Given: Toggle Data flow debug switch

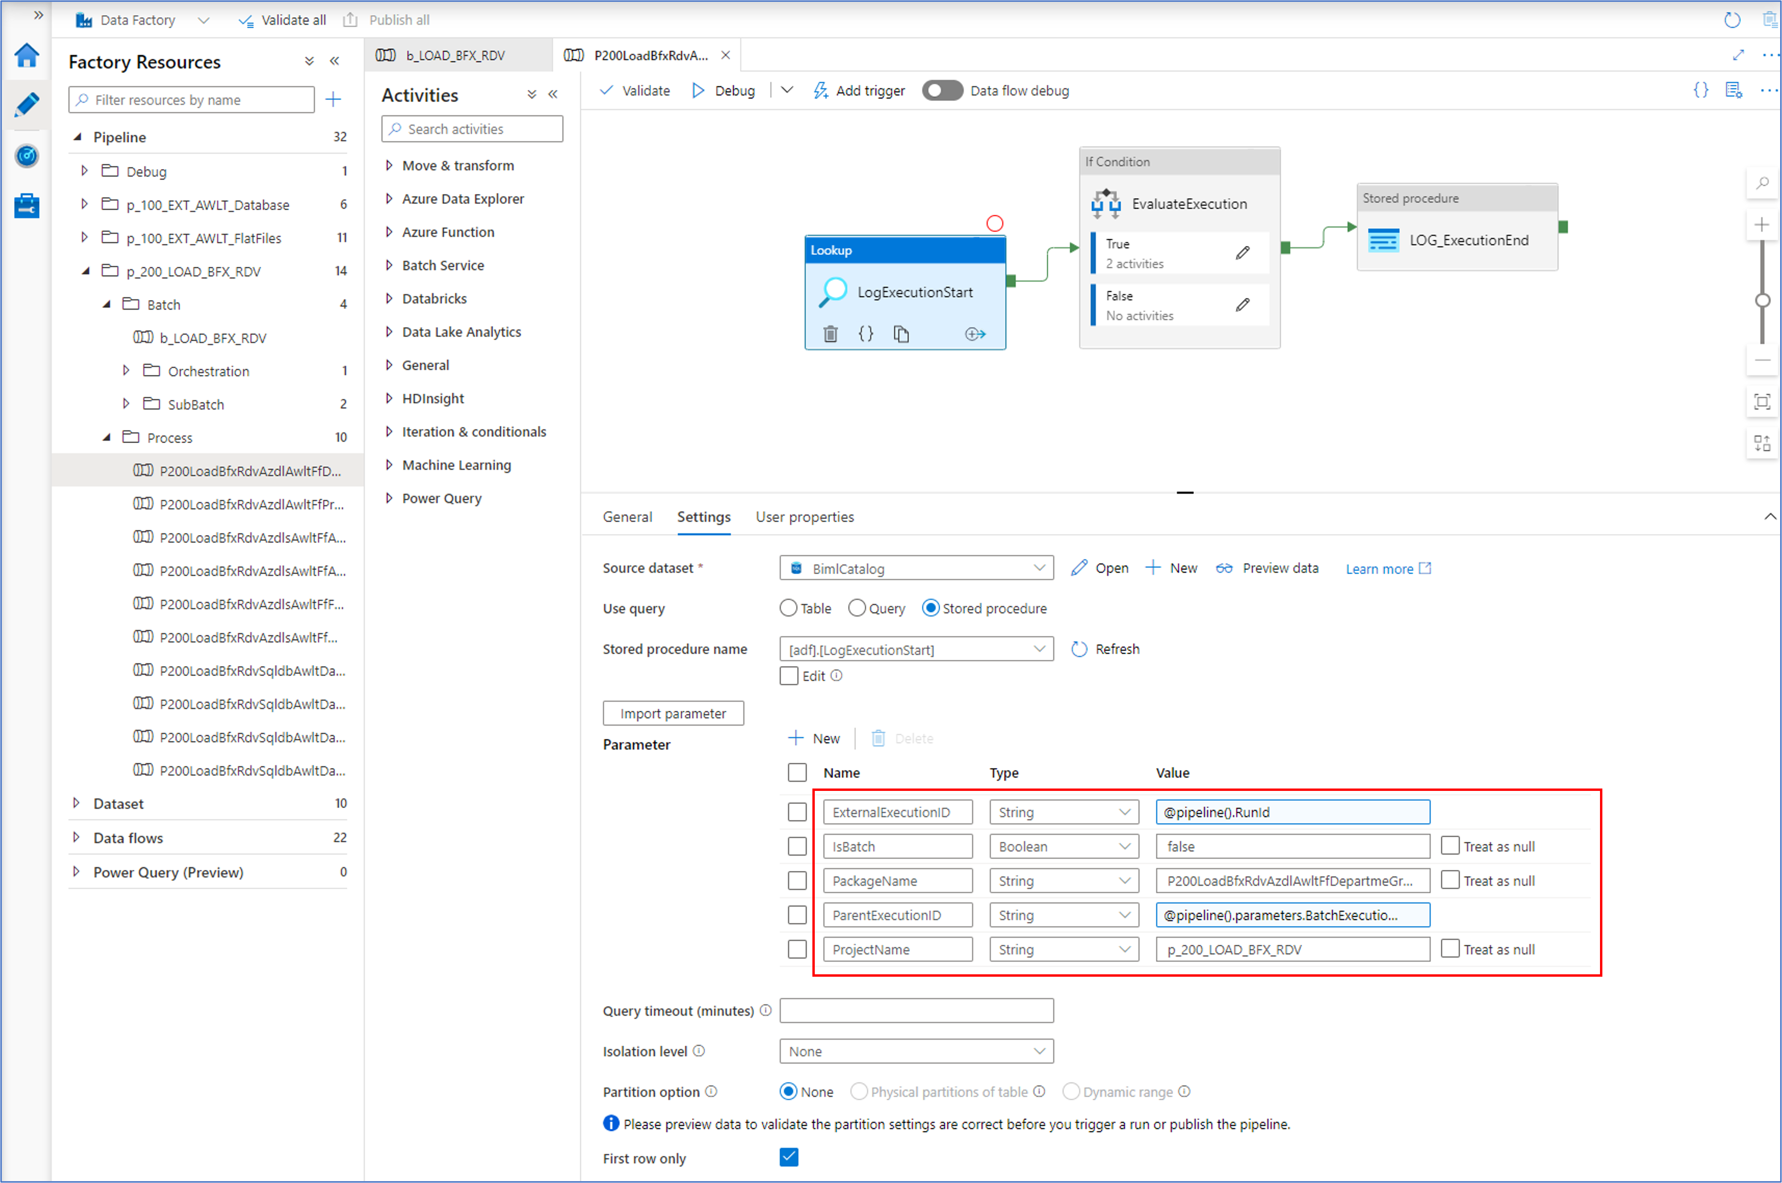Looking at the screenshot, I should pos(943,91).
